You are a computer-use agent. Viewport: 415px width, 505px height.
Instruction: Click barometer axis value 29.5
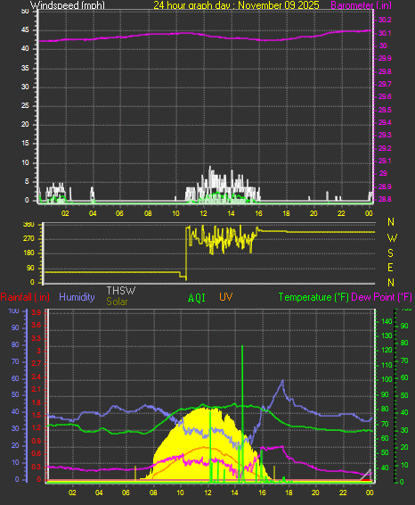click(x=385, y=110)
